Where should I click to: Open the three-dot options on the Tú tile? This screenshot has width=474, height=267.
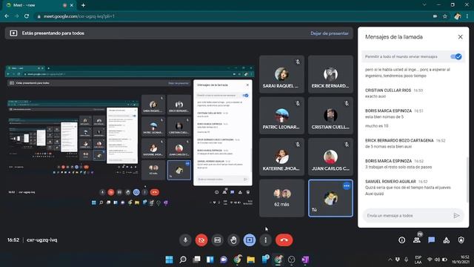(347, 186)
